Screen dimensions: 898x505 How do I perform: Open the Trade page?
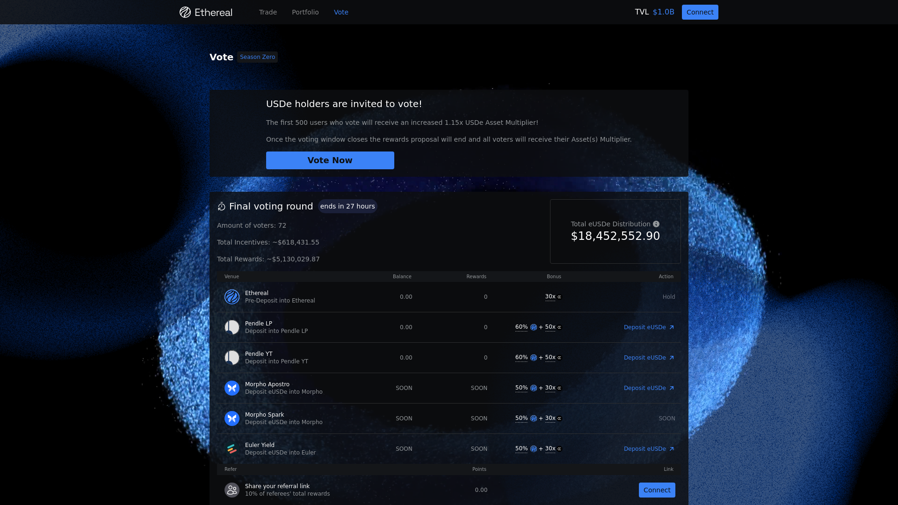coord(268,12)
